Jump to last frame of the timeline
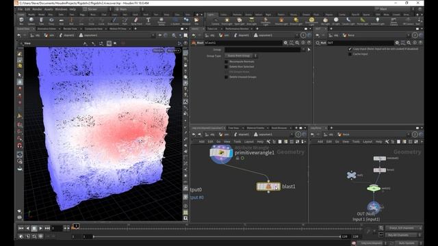The height and width of the screenshot is (246, 438). (47, 228)
